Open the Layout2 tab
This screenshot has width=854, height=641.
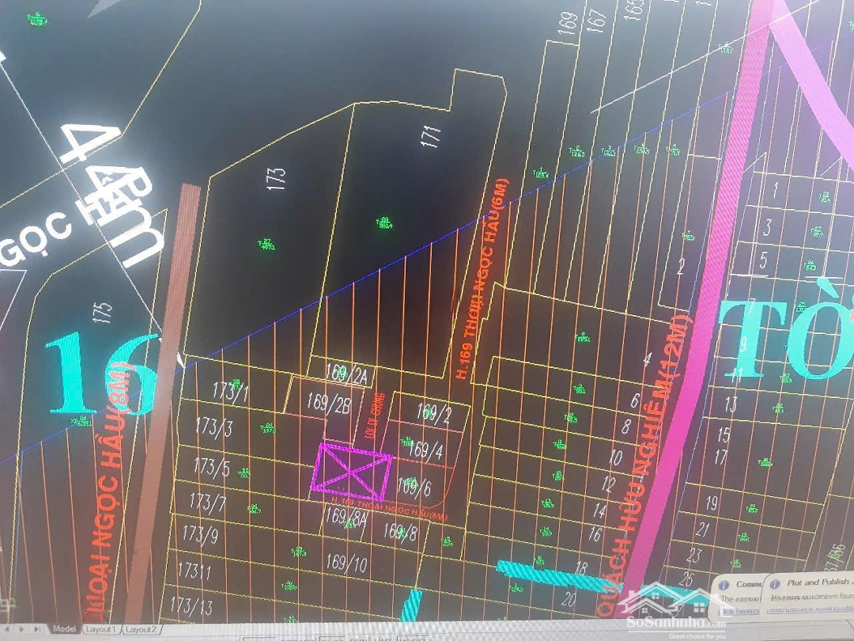142,630
